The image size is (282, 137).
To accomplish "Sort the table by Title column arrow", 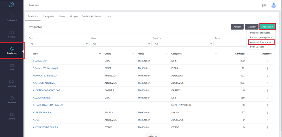I will 100,54.
